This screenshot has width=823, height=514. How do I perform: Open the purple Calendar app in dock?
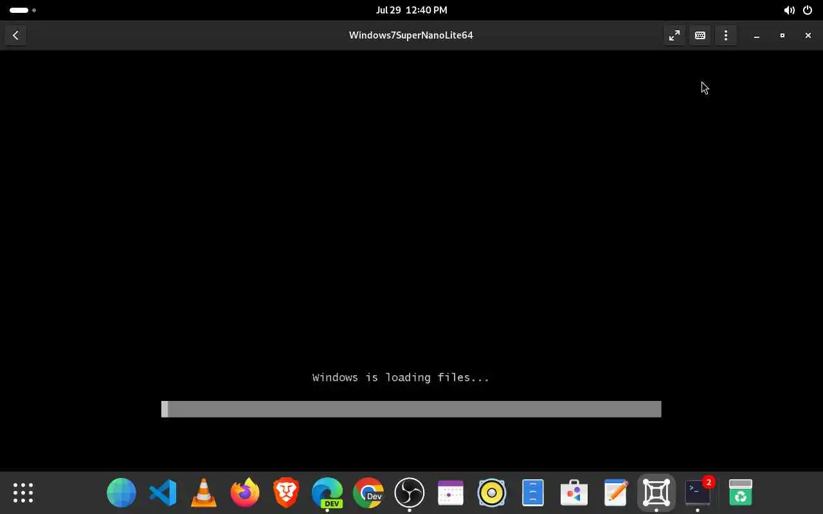[451, 493]
